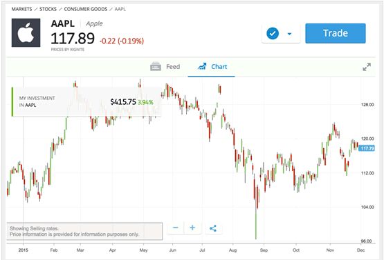This screenshot has width=384, height=260.
Task: Click the My Investment in AAPL card
Action: [86, 102]
